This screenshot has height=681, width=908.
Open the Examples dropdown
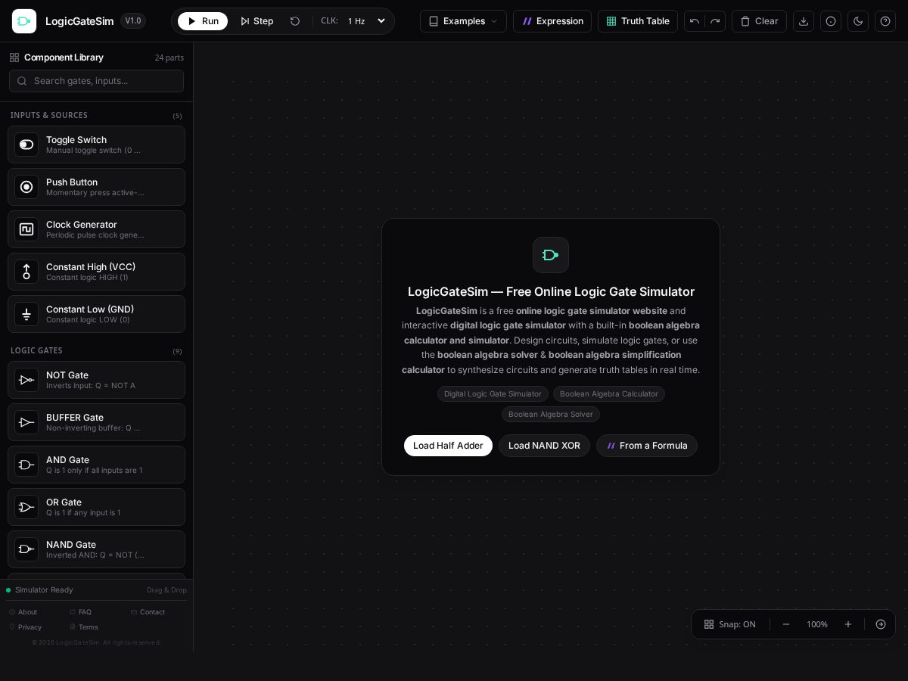coord(463,21)
